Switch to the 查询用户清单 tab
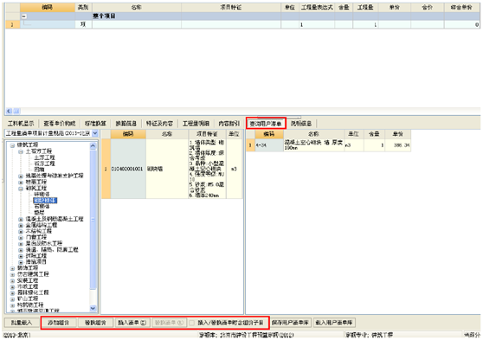The width and height of the screenshot is (483, 340). point(266,124)
